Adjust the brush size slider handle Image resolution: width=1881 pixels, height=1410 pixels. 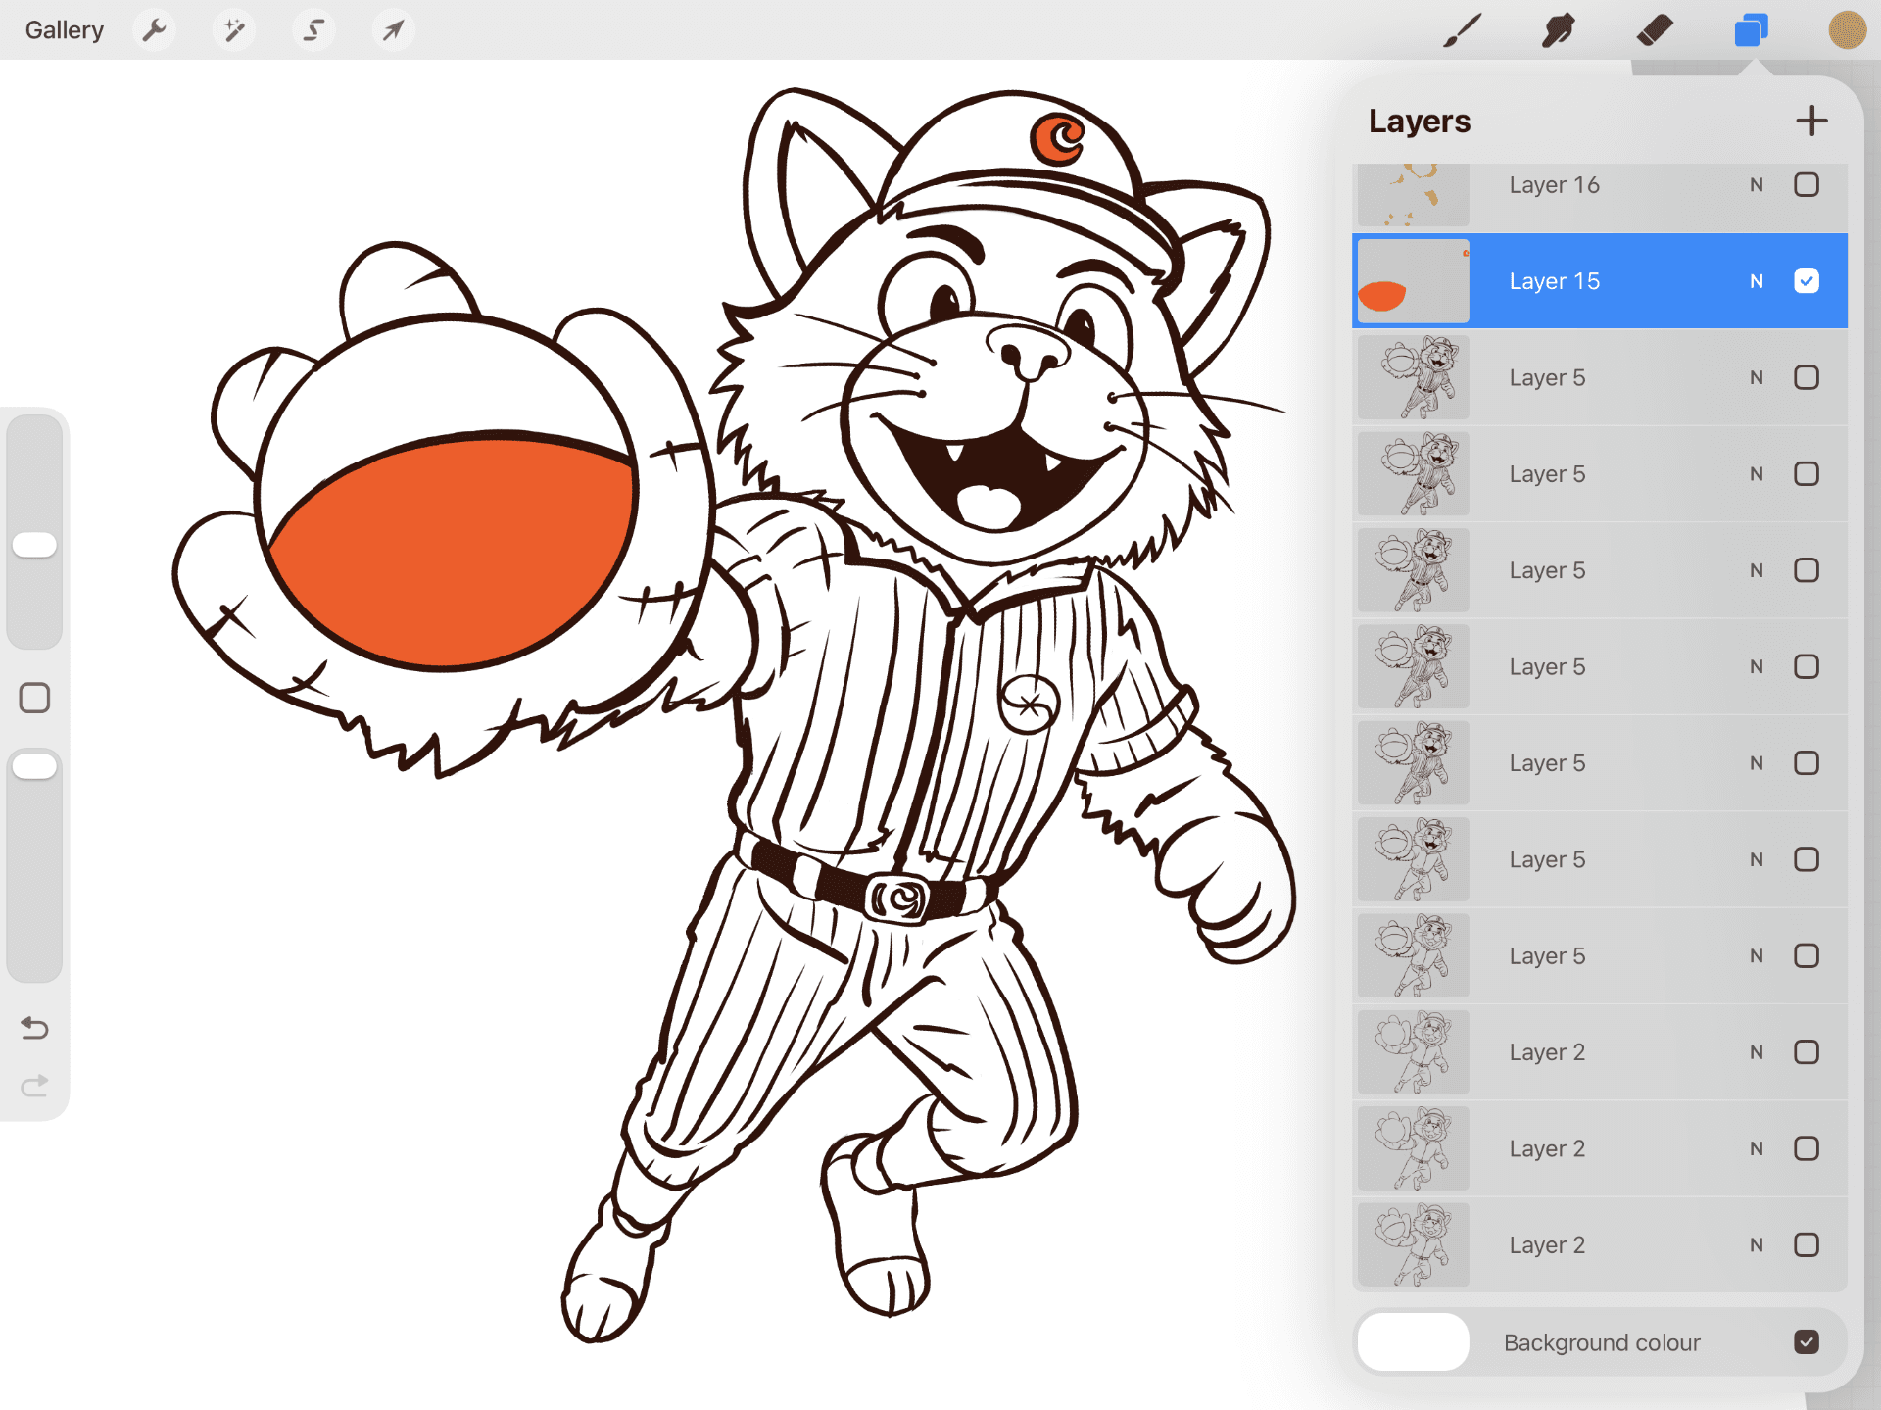tap(34, 545)
